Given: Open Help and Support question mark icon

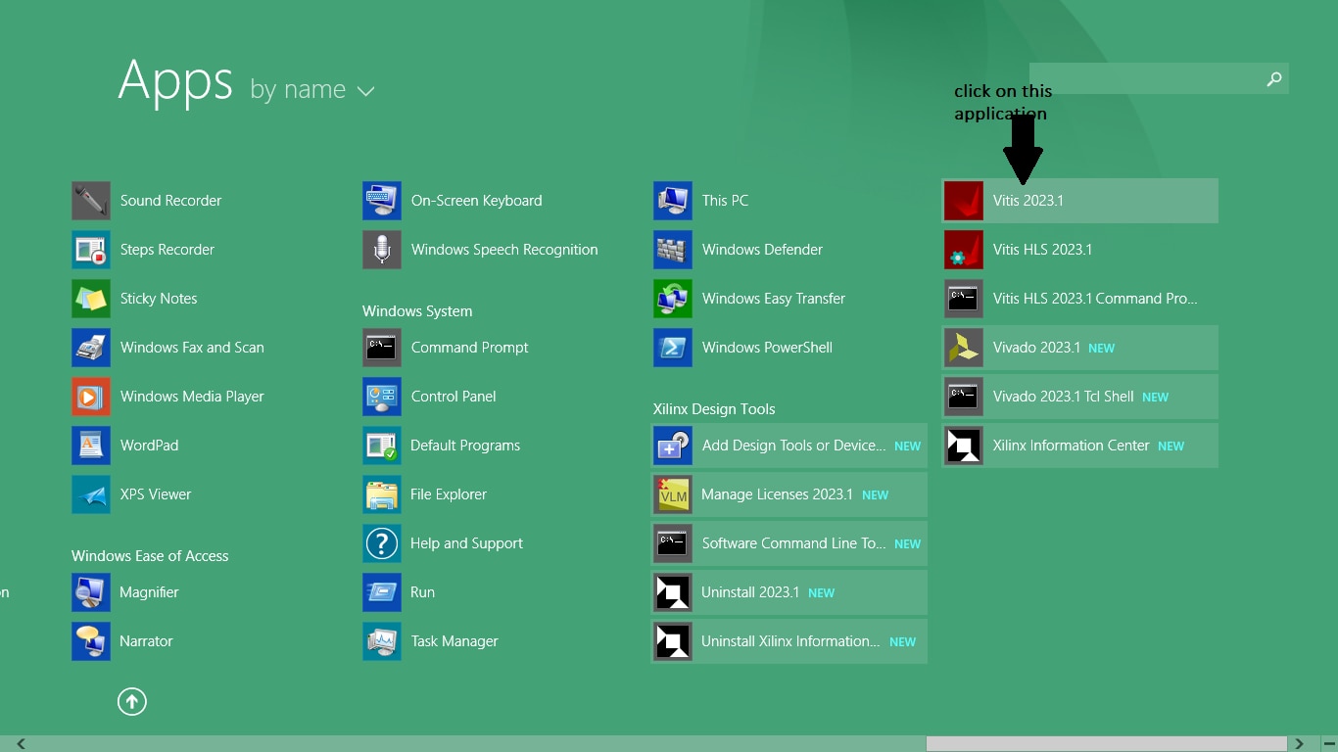Looking at the screenshot, I should point(382,543).
